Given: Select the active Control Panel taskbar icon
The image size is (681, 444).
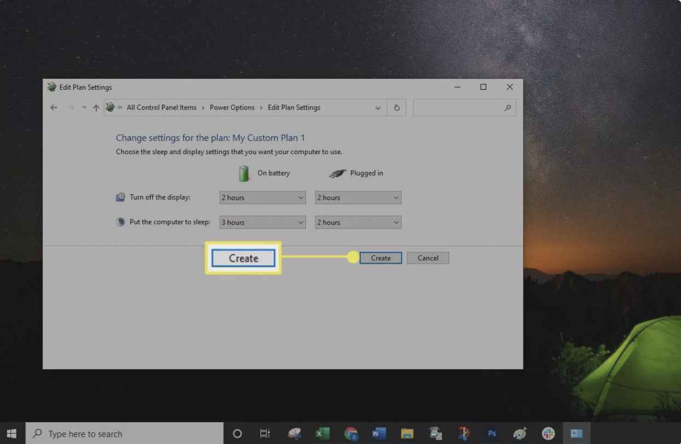Looking at the screenshot, I should click(576, 434).
